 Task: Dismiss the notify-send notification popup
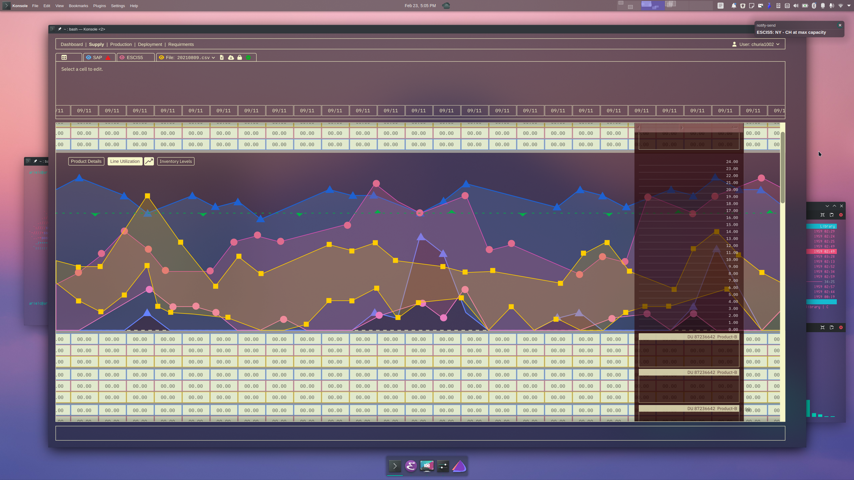coord(840,25)
